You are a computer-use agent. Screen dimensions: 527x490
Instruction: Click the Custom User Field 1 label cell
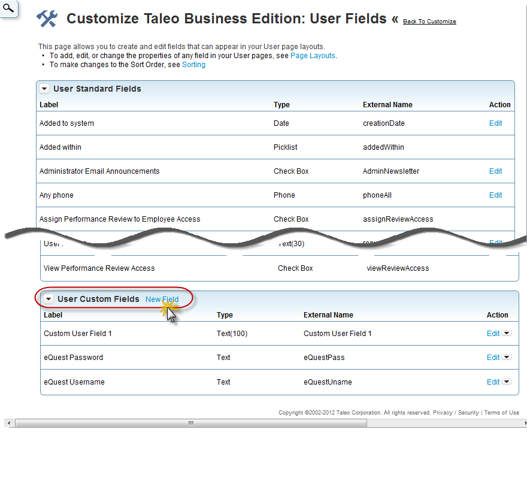point(78,334)
